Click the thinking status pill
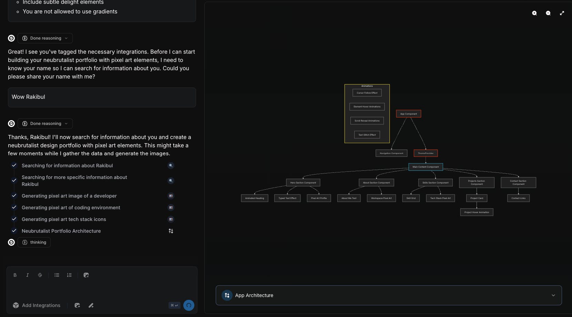This screenshot has height=317, width=572. click(34, 242)
